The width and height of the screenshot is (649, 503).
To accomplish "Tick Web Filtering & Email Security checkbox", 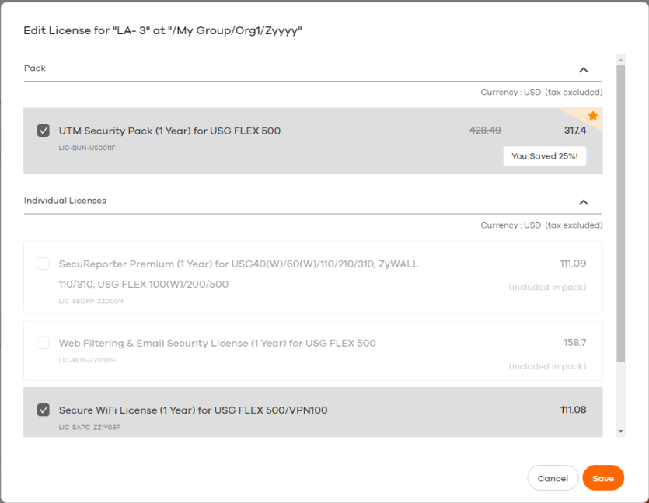I will [43, 343].
